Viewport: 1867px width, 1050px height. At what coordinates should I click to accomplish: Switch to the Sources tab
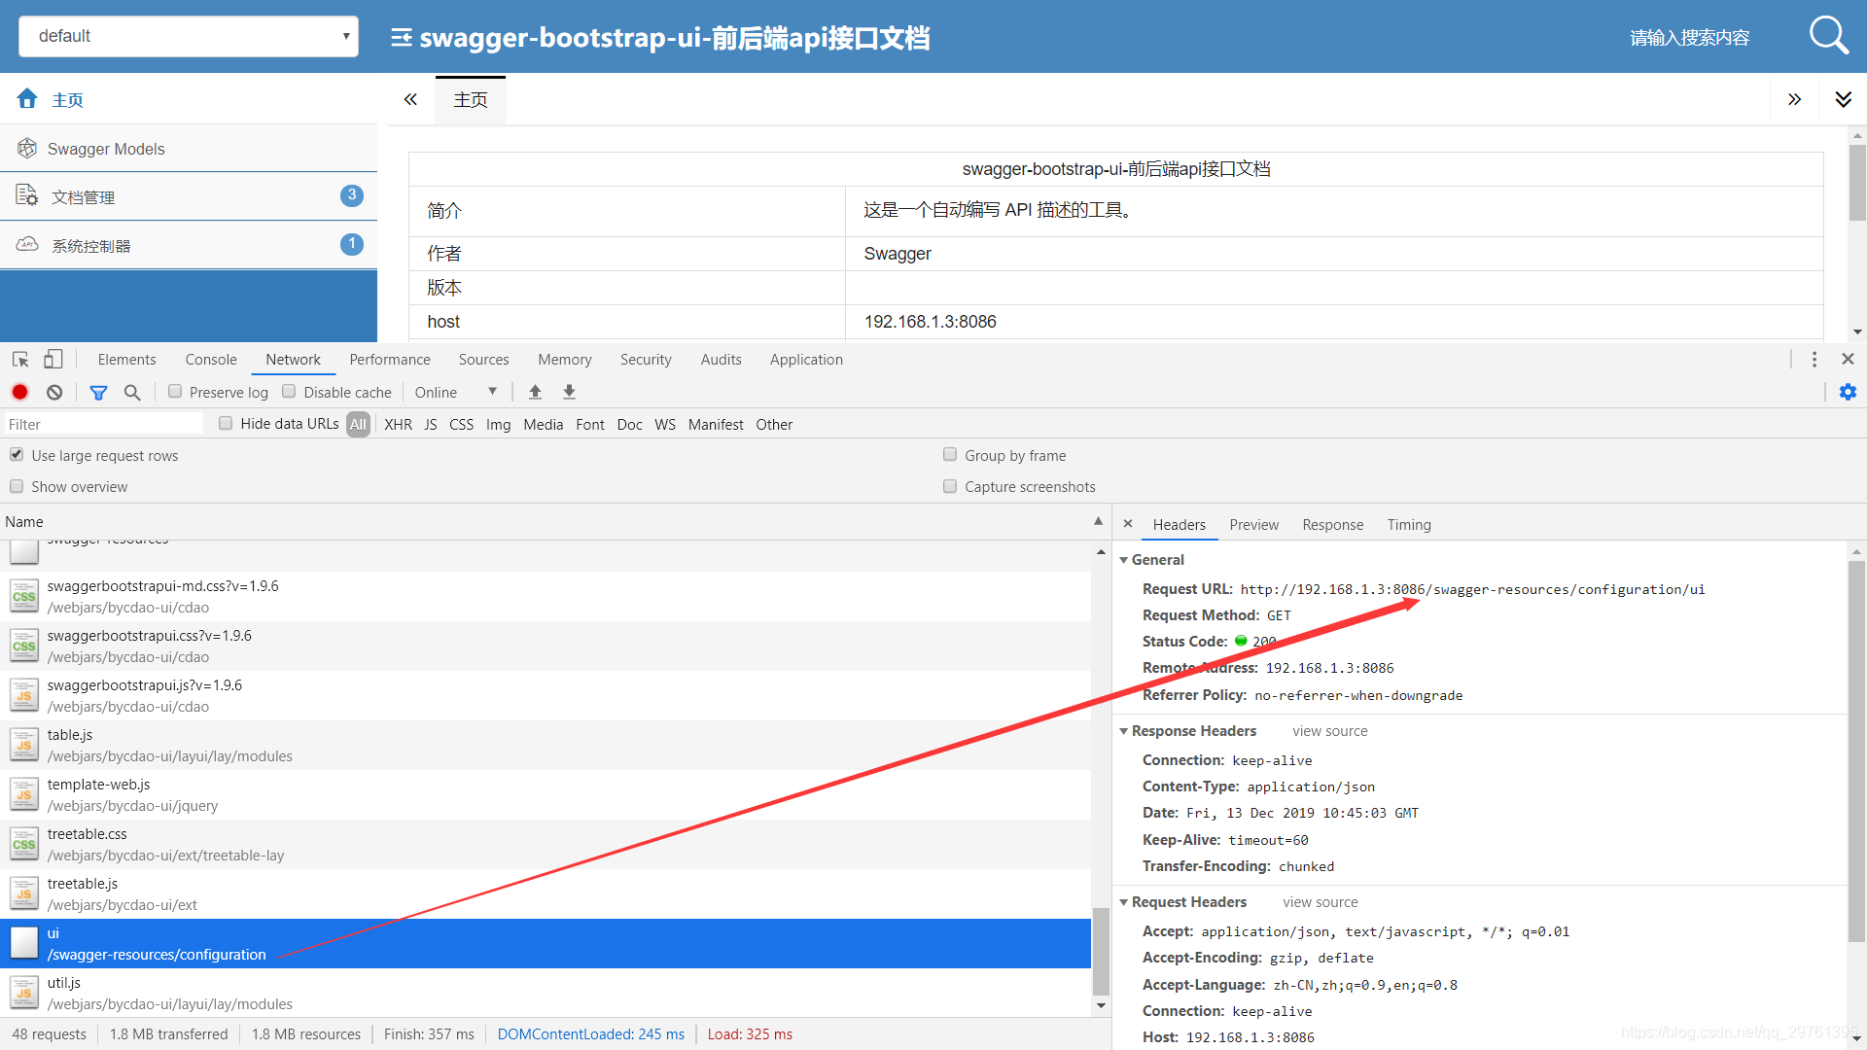pos(483,360)
